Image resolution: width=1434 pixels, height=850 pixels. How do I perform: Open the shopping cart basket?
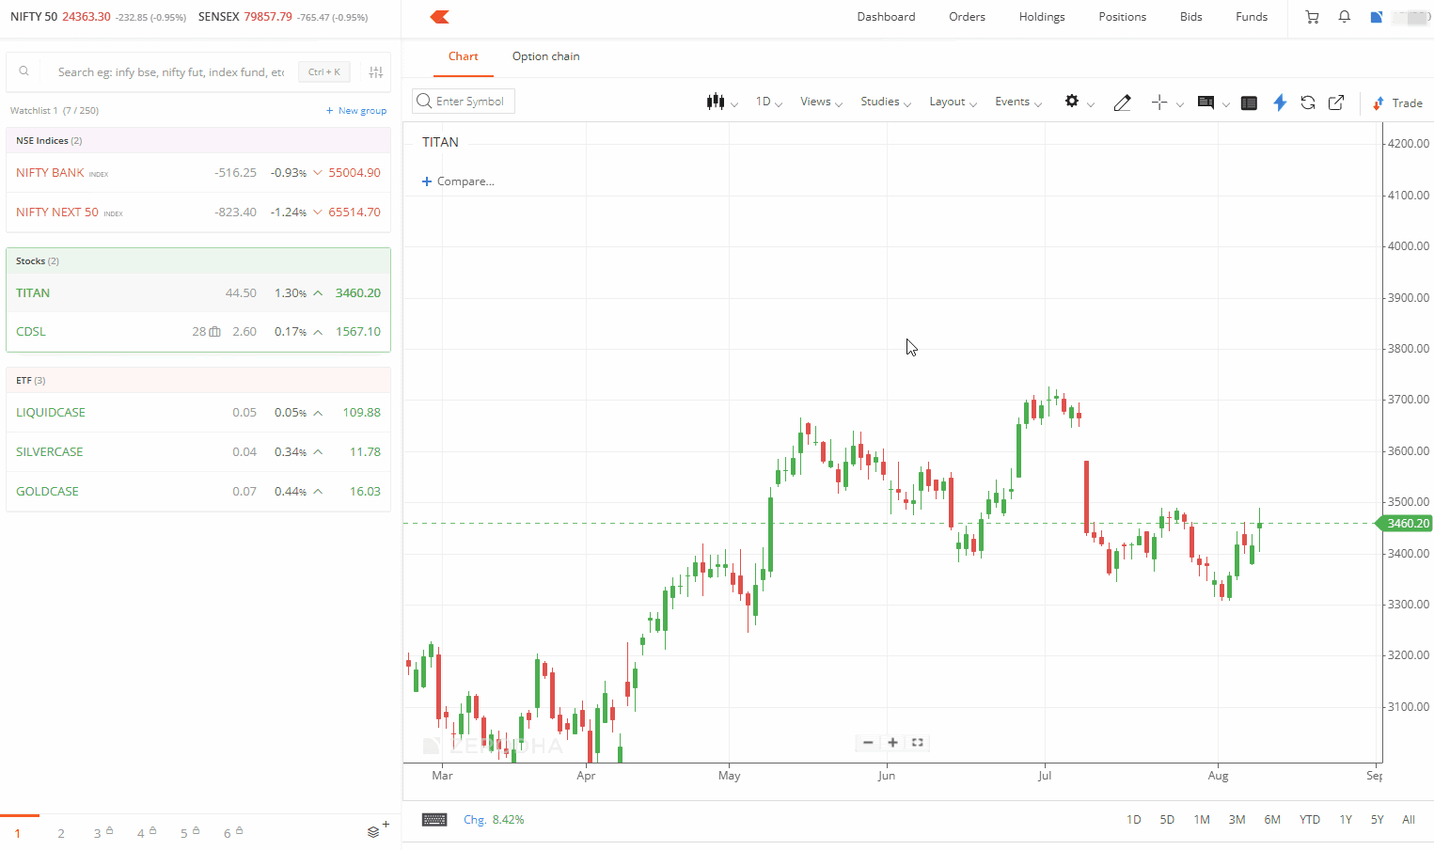tap(1312, 17)
